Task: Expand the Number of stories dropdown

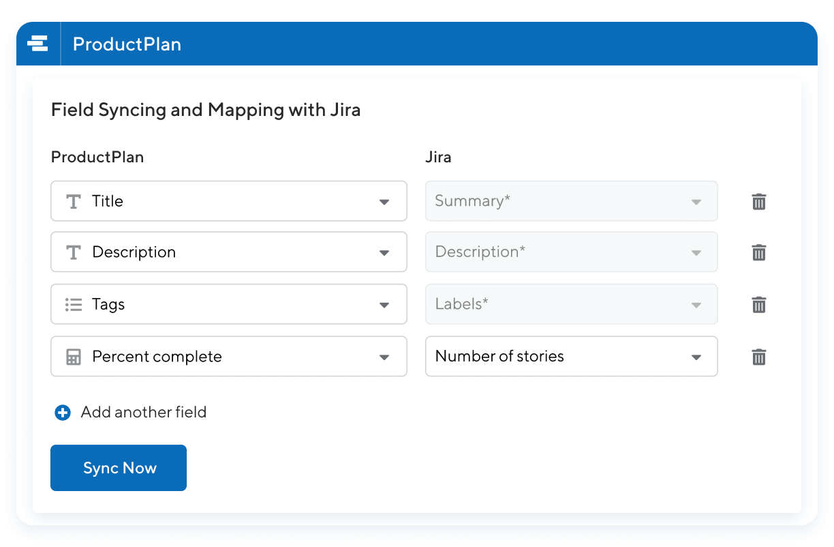Action: click(571, 356)
